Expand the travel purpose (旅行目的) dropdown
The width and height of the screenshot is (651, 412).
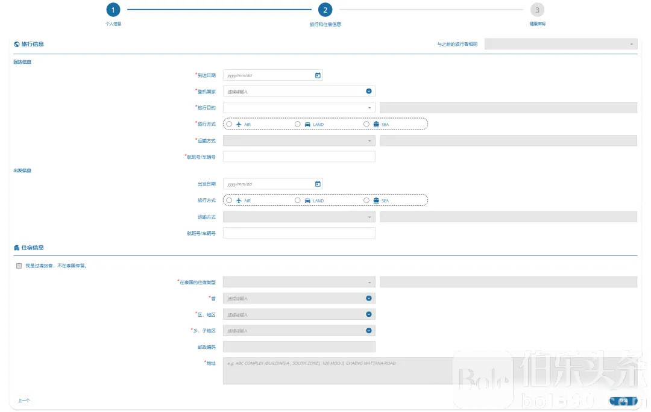pos(299,108)
